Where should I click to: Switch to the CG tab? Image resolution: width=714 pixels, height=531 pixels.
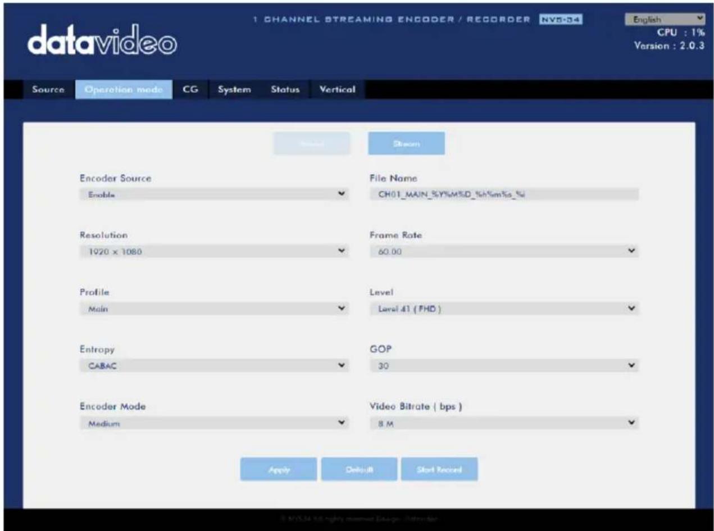(x=190, y=90)
